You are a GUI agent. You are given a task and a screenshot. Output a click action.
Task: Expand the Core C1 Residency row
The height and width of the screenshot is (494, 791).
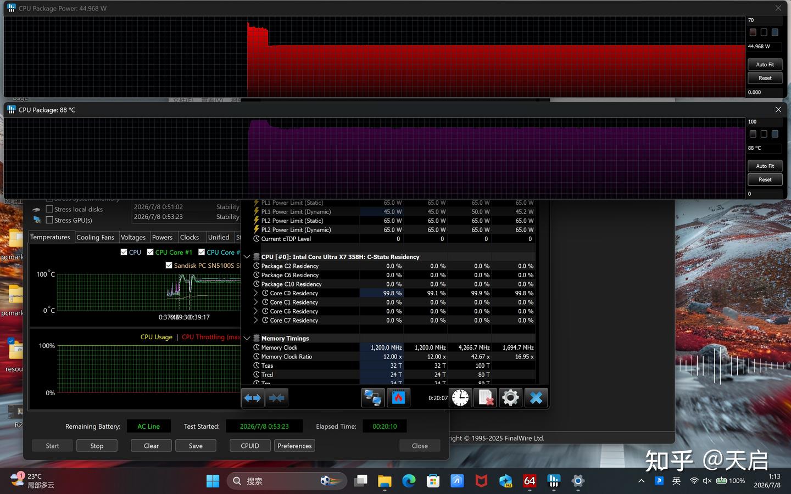(x=255, y=302)
